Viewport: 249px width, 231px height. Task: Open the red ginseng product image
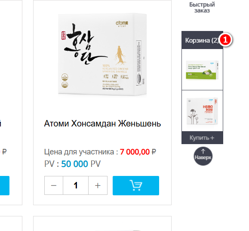point(102,54)
